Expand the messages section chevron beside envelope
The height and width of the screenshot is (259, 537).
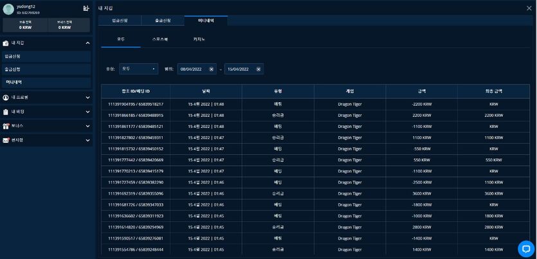[87, 140]
